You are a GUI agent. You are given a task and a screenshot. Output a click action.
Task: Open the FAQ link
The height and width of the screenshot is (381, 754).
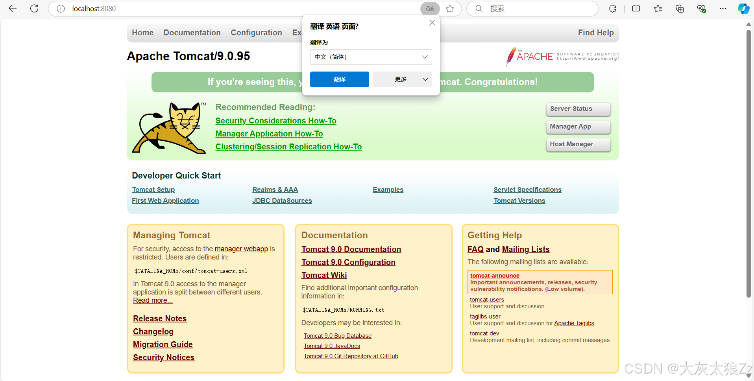(475, 249)
